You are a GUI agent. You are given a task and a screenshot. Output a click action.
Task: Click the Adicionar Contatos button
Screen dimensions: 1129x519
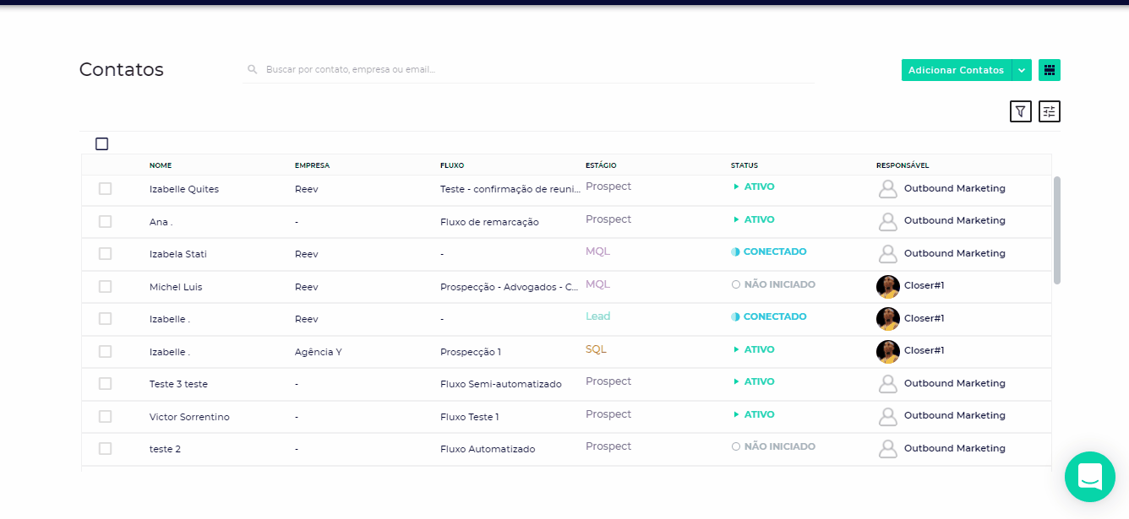click(956, 70)
